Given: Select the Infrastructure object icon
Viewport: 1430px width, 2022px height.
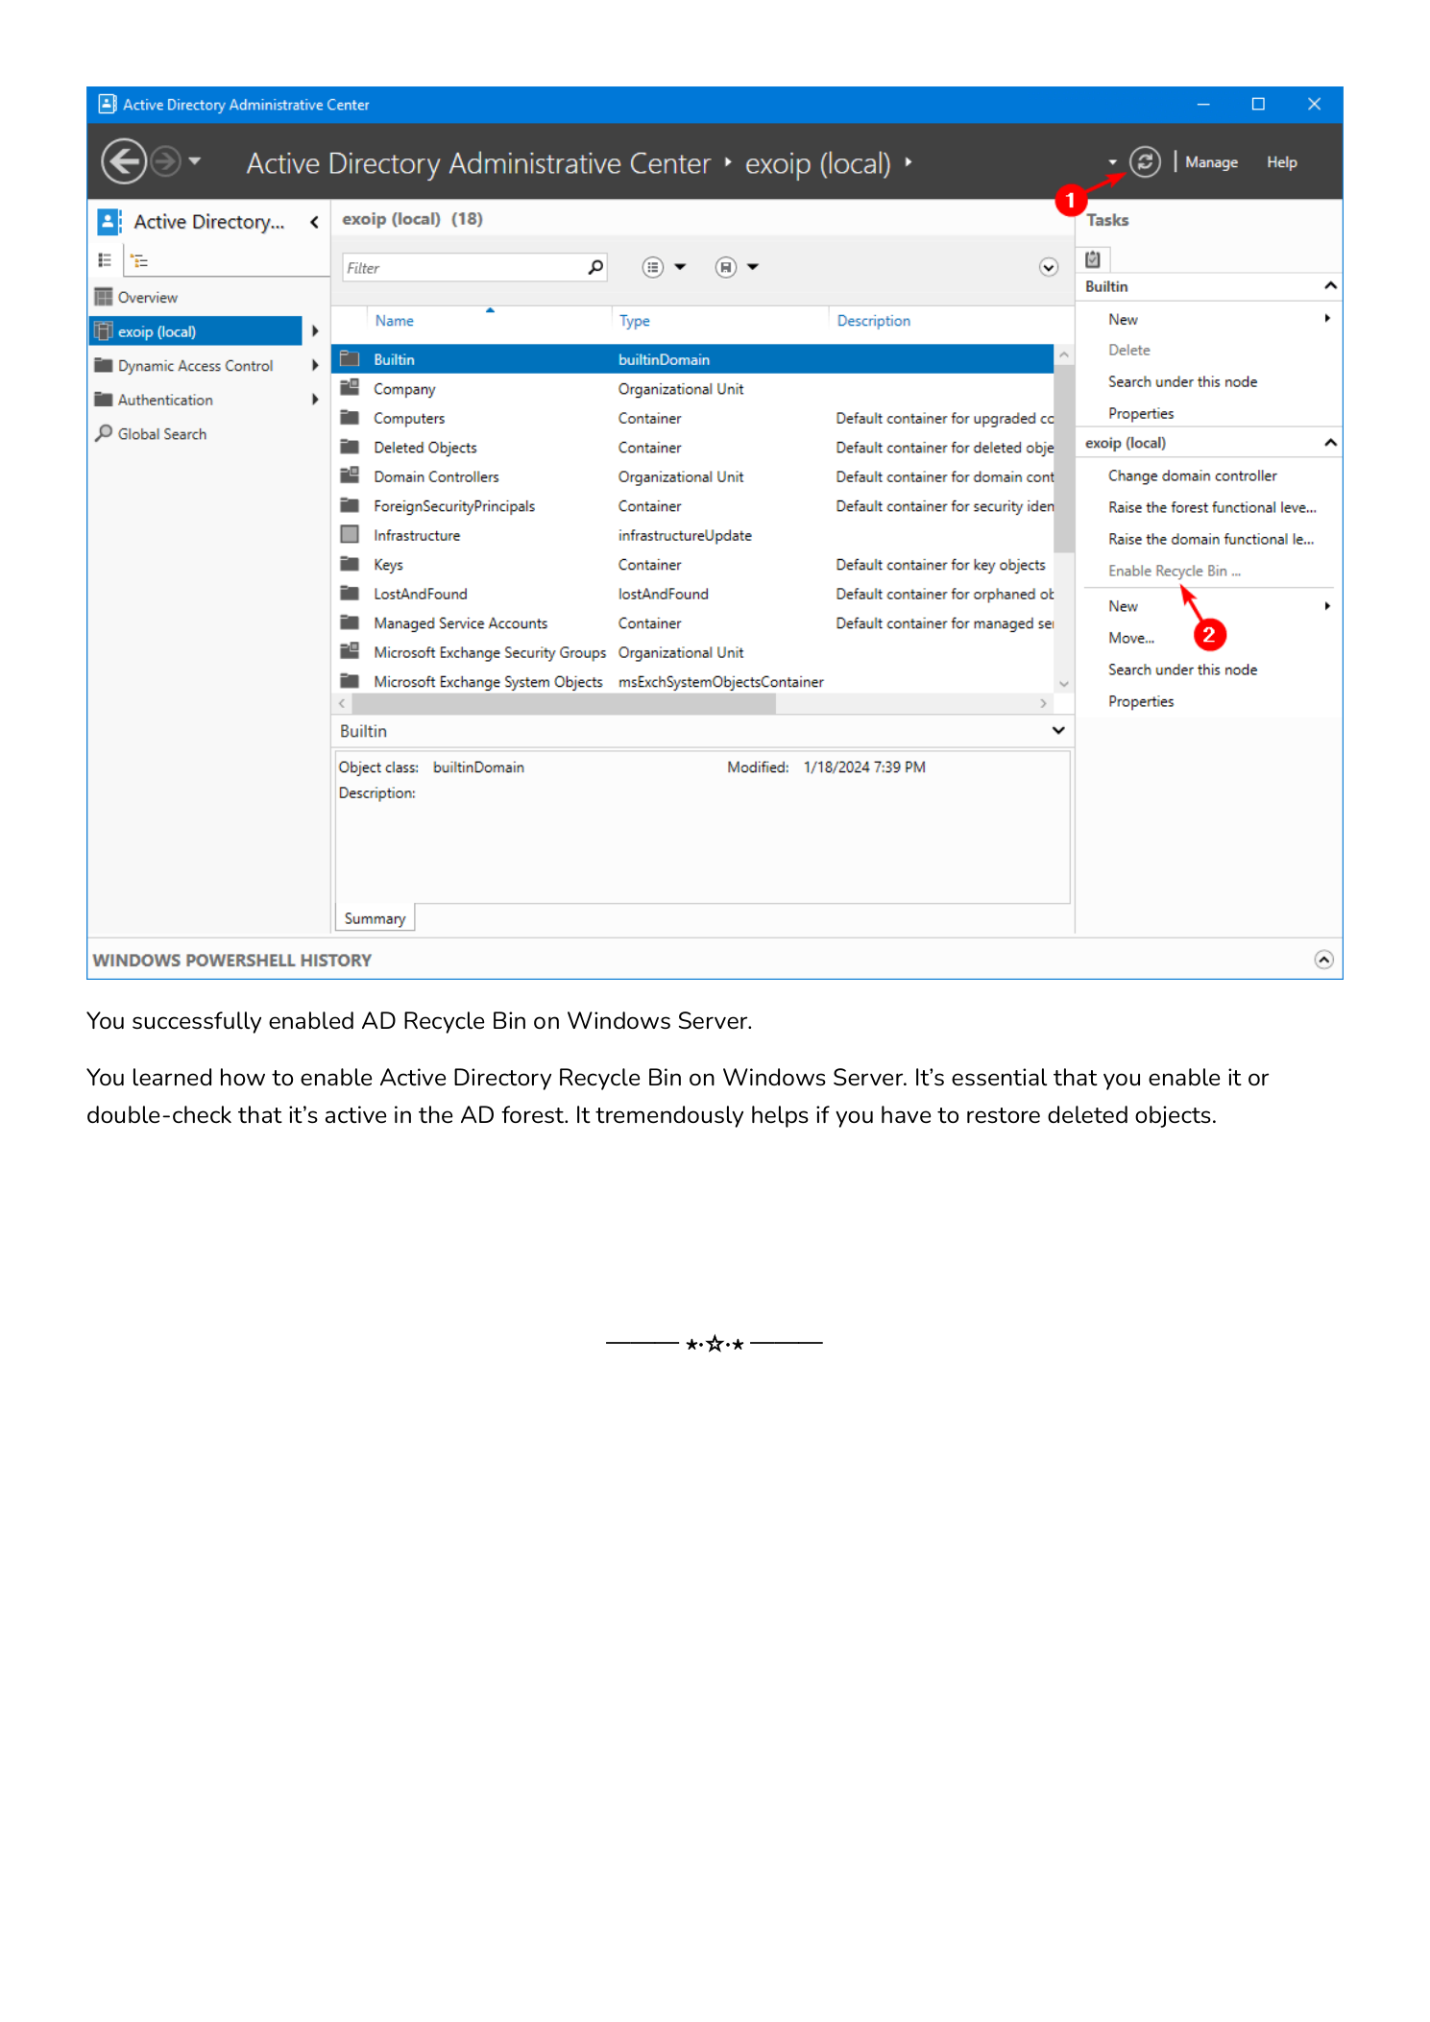Looking at the screenshot, I should tap(350, 534).
